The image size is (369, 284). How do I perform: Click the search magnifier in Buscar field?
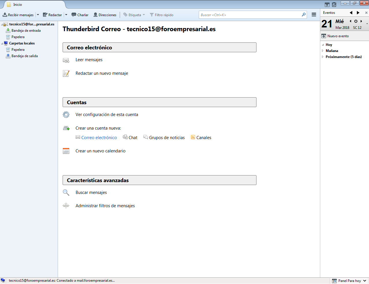[304, 14]
